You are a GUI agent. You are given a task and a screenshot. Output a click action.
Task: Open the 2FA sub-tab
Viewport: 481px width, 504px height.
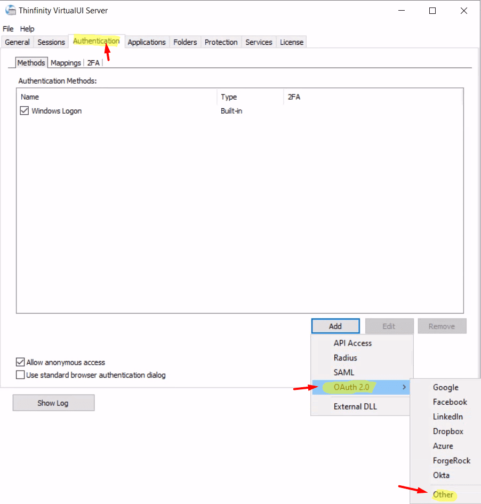pos(93,62)
